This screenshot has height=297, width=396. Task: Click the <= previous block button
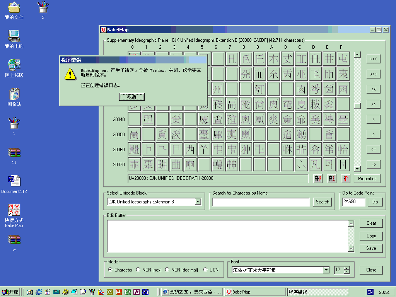point(374,150)
